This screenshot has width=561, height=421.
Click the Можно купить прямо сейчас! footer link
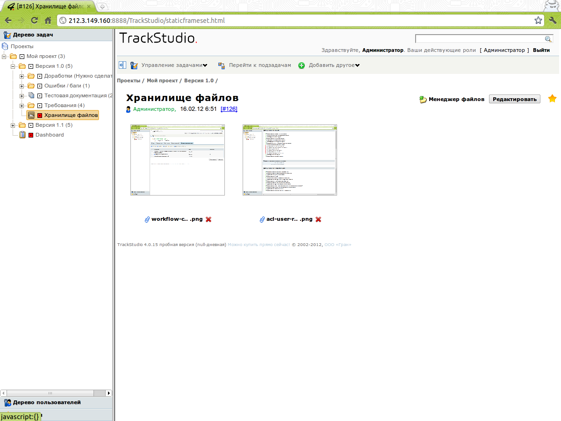click(x=259, y=245)
